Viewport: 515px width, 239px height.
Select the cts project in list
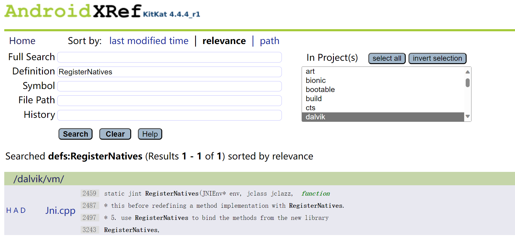(x=383, y=108)
